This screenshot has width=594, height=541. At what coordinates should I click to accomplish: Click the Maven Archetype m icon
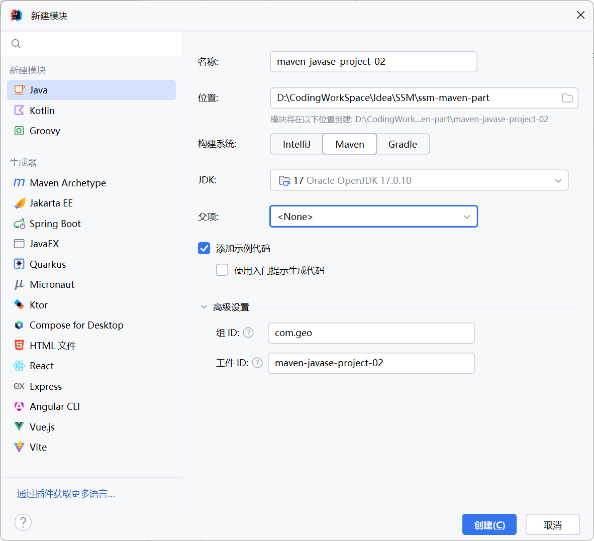pos(19,182)
